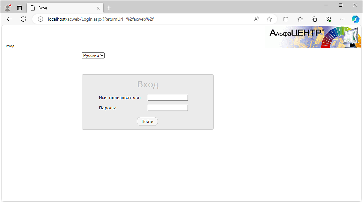Click the Пароль label
Viewport: 363px width, 203px height.
[107, 108]
